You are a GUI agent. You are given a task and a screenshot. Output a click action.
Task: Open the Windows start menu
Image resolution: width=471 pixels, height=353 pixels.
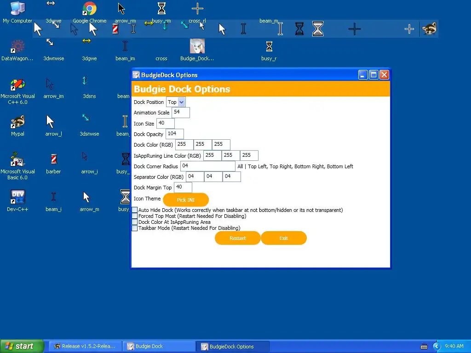click(22, 347)
